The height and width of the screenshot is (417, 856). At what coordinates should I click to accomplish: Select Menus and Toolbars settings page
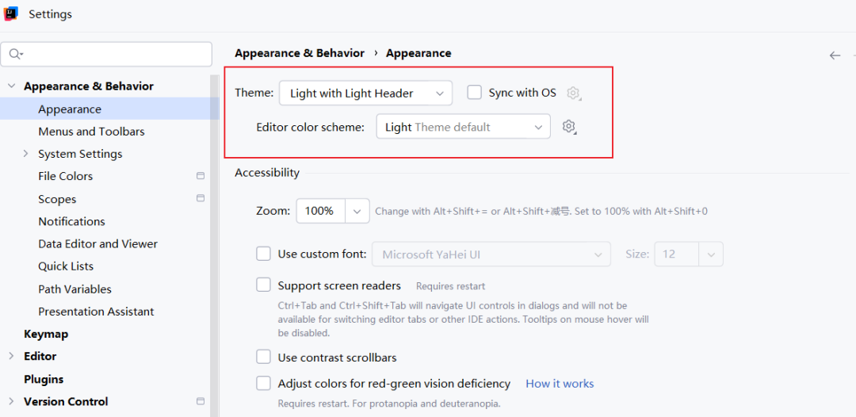coord(91,132)
